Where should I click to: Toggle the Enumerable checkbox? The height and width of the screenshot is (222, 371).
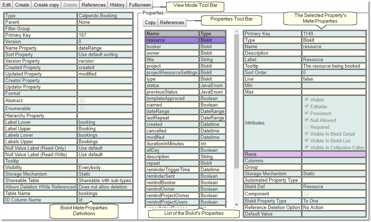pyautogui.click(x=82, y=108)
